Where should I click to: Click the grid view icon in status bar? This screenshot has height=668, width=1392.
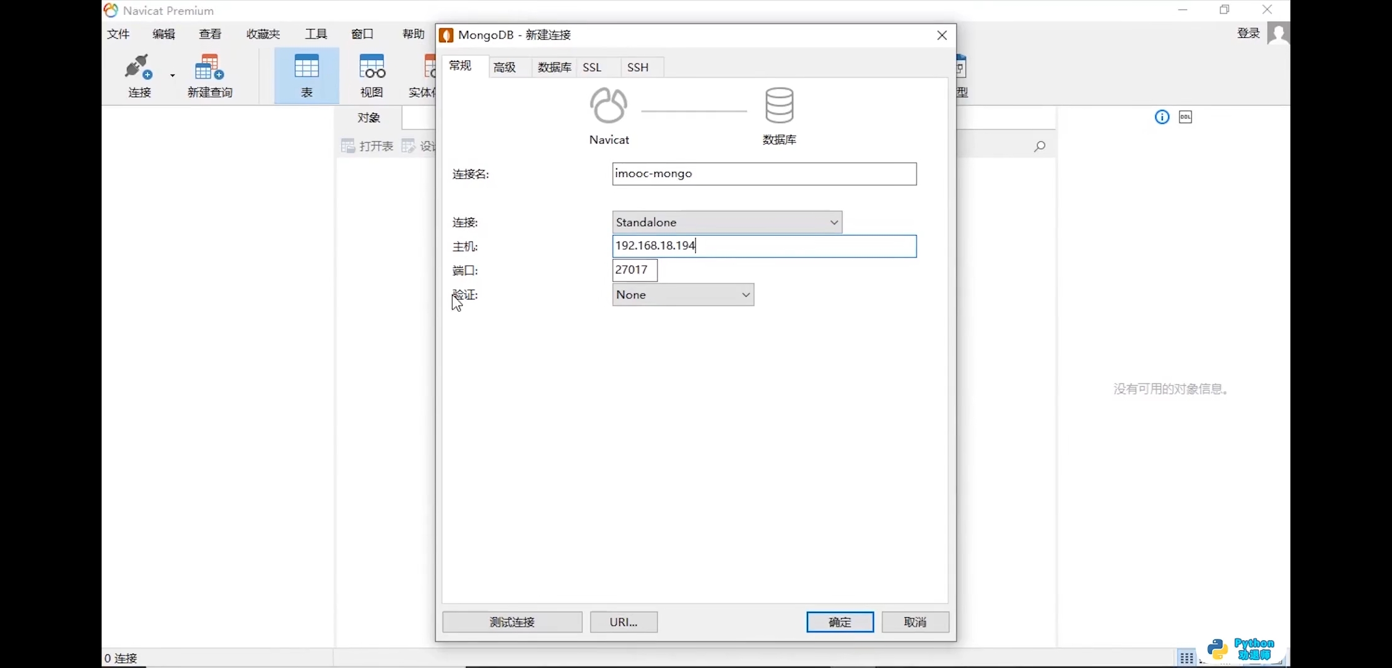1186,657
